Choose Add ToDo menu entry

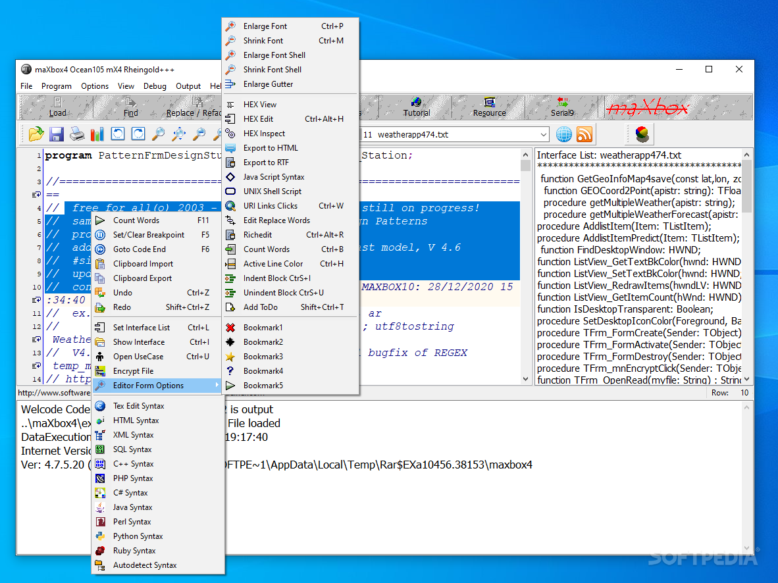point(290,307)
